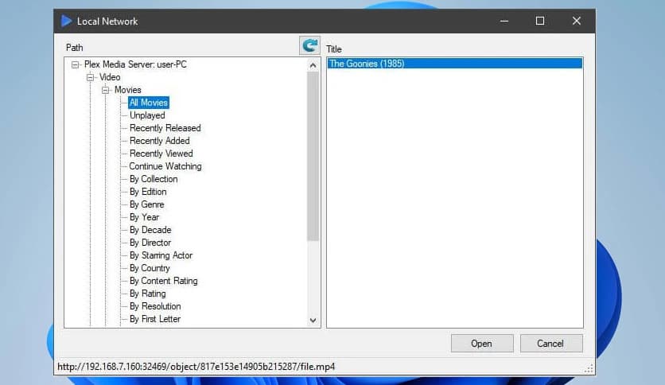Select Continue Watching item
665x385 pixels.
click(165, 166)
